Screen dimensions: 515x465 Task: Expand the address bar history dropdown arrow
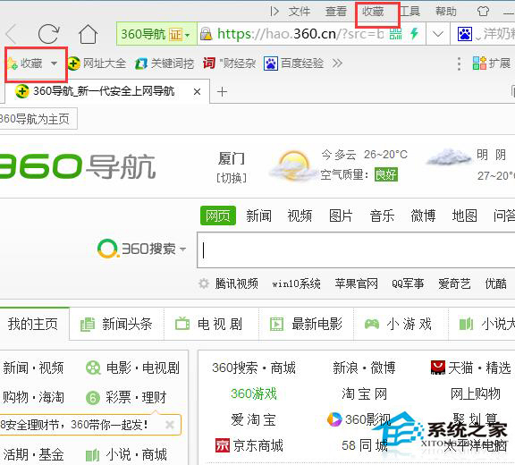coord(438,34)
